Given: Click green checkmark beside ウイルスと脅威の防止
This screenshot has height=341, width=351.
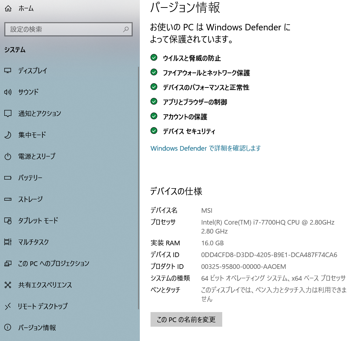Looking at the screenshot, I should 154,58.
